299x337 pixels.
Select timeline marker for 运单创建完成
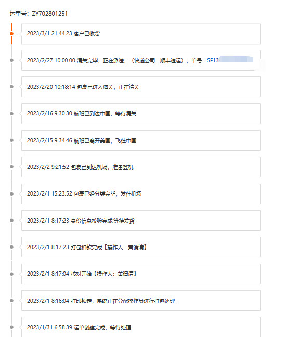click(11, 327)
